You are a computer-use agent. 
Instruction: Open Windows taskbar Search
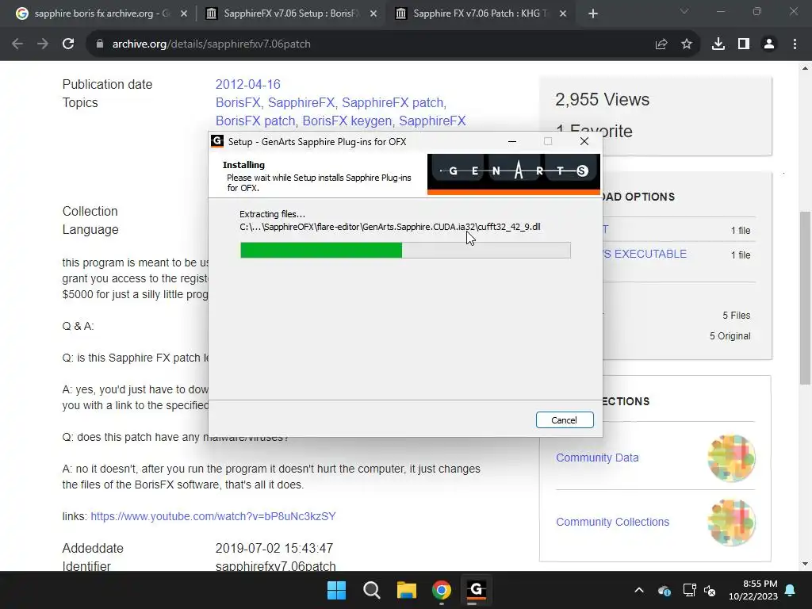(x=371, y=590)
